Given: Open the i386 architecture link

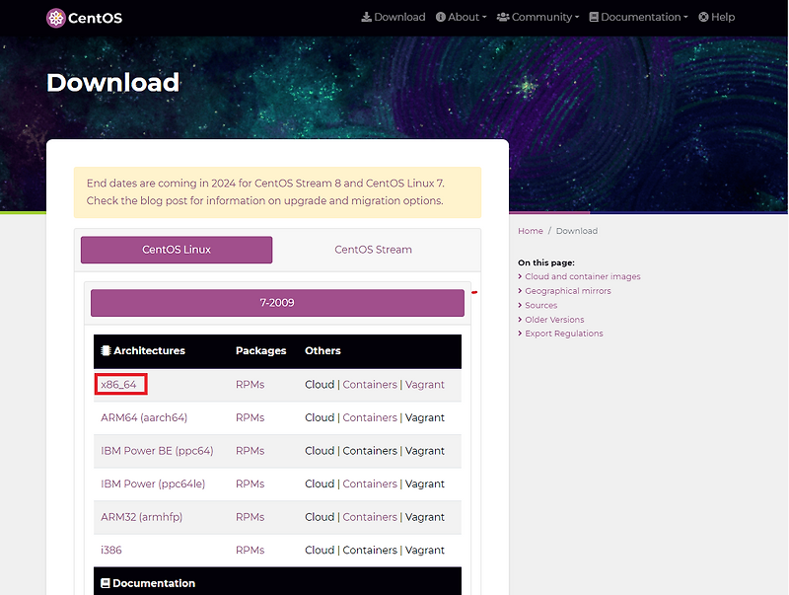Looking at the screenshot, I should click(x=111, y=551).
